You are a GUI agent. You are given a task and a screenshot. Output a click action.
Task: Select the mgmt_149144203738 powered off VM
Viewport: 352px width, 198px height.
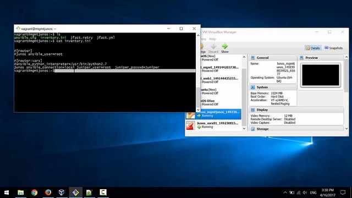[220, 69]
